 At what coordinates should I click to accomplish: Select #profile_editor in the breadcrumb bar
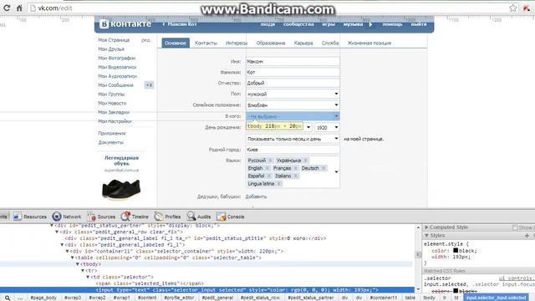click(x=179, y=298)
